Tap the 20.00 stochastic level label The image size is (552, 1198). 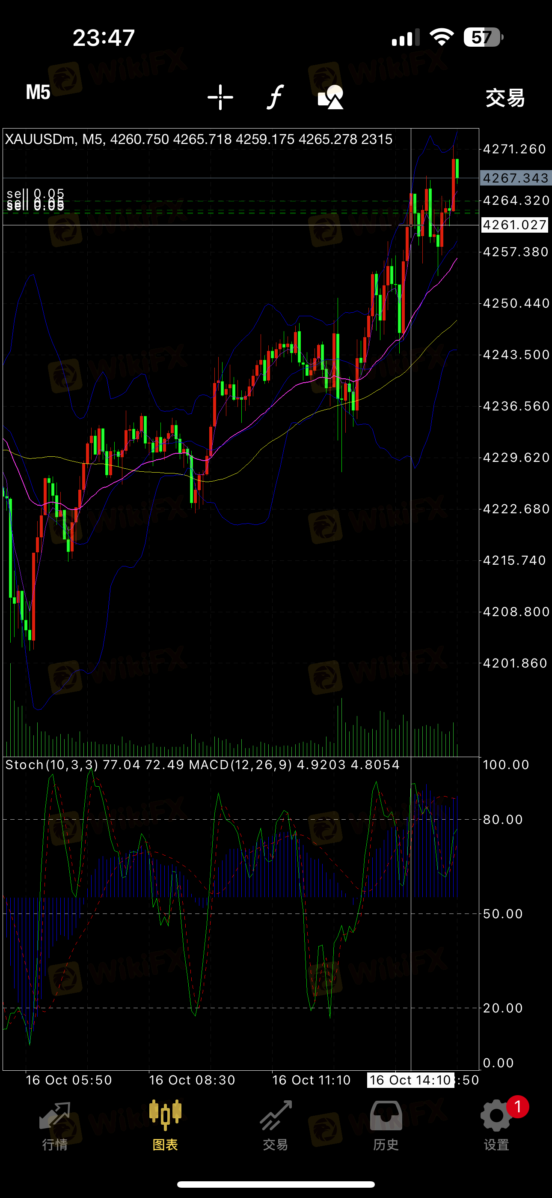503,1008
